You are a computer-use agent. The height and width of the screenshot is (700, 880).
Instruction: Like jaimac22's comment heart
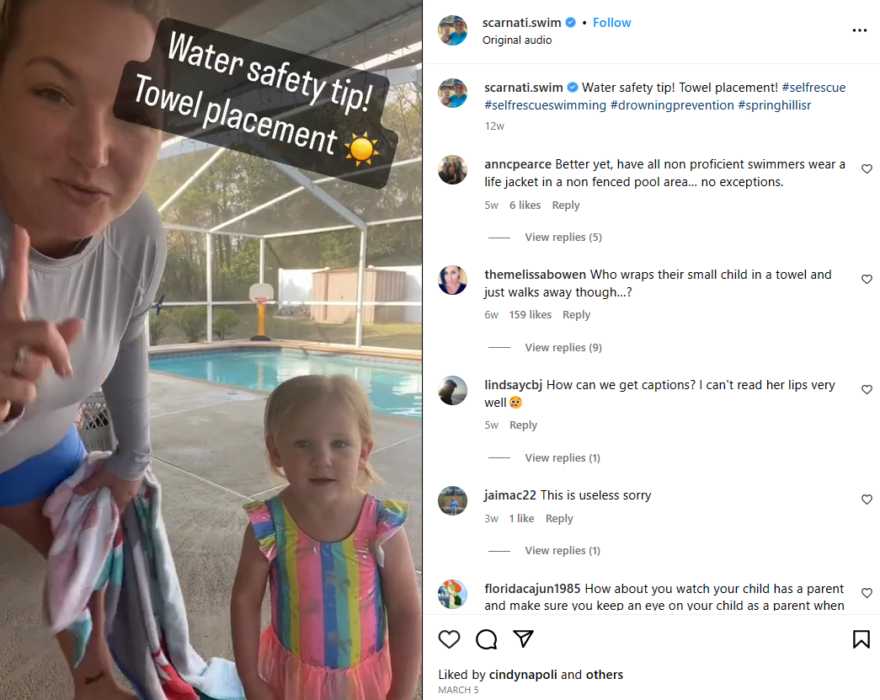(867, 500)
